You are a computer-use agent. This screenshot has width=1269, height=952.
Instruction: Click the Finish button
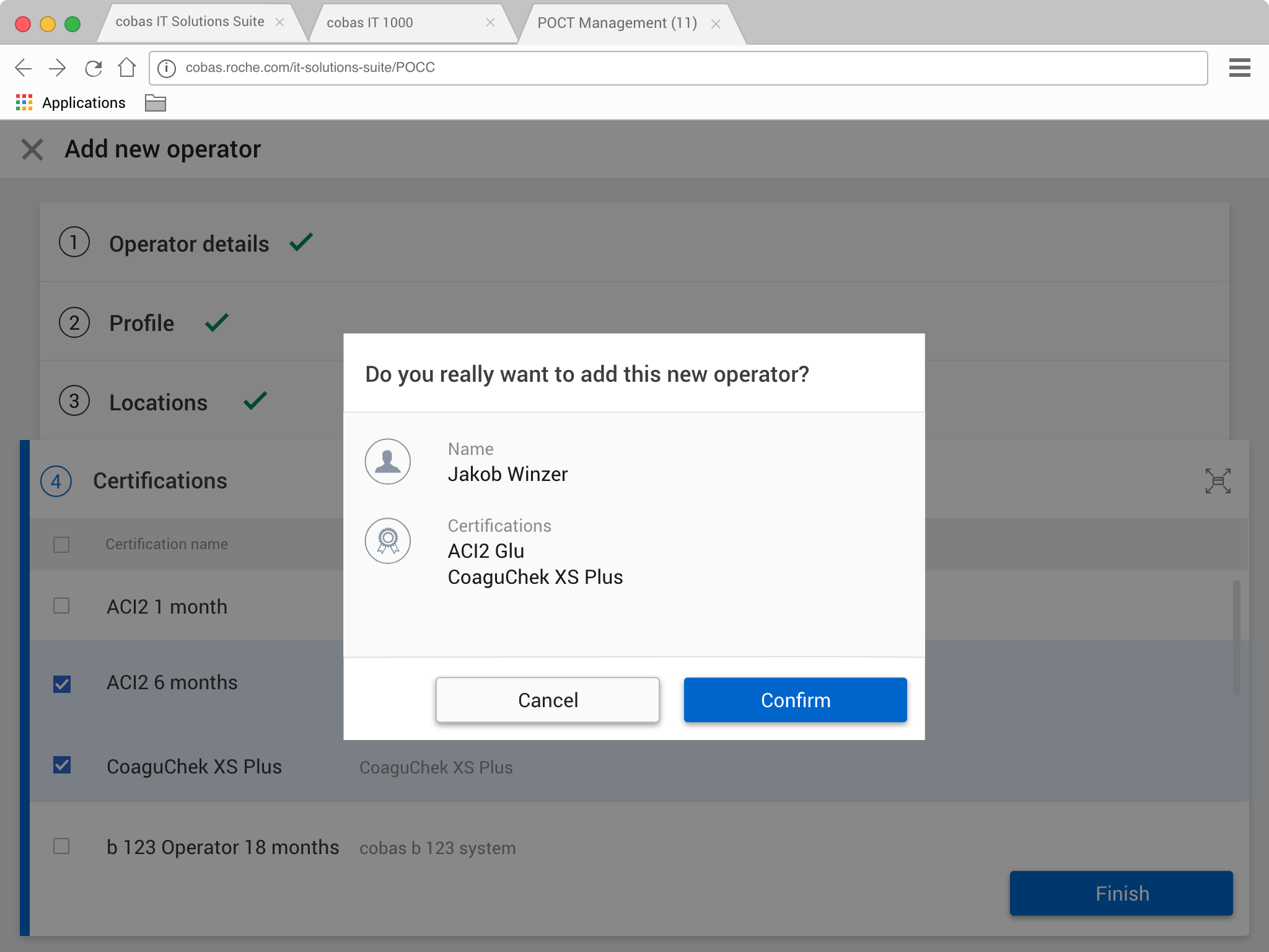click(1121, 893)
